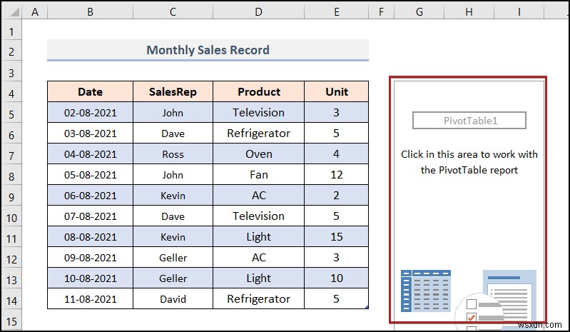Click the unit value 4 cell
The height and width of the screenshot is (332, 570).
click(x=336, y=154)
